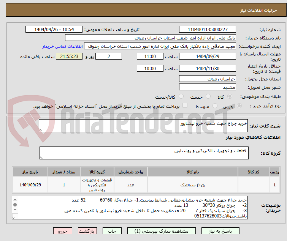Click the اطلاعات کالاهای مورد نیاز heading
287x241 pixels.
(253, 137)
